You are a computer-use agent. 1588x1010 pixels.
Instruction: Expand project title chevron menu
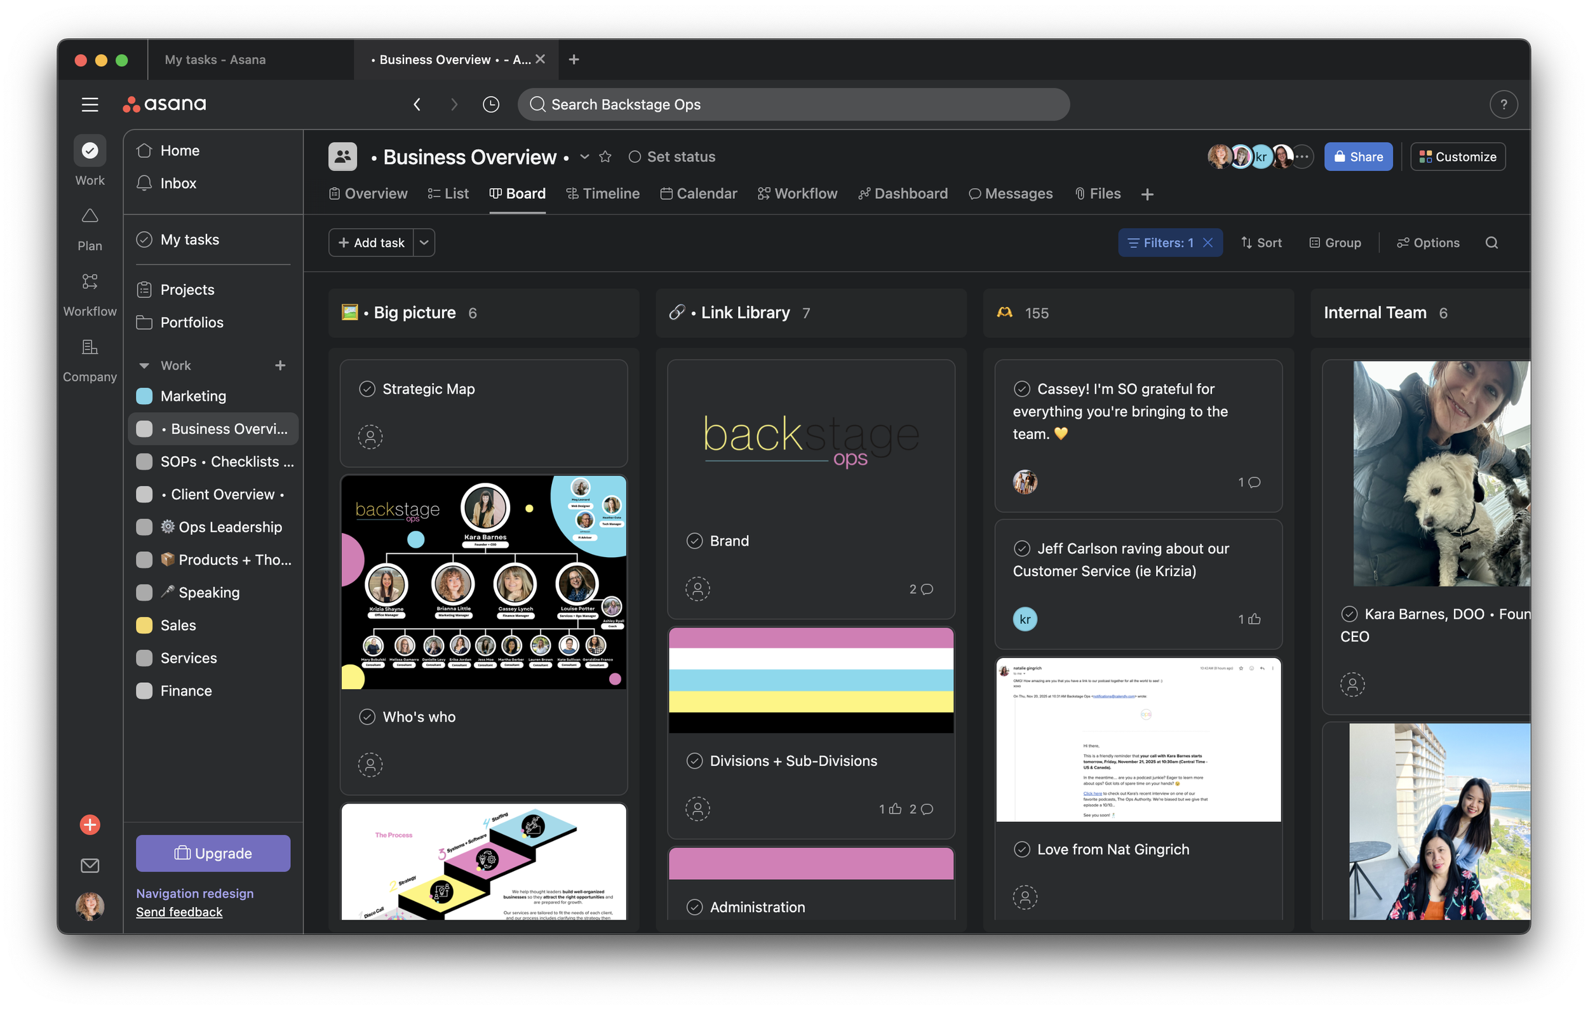click(x=584, y=157)
